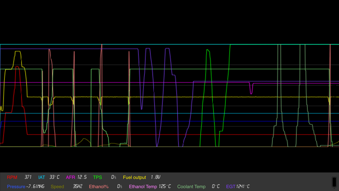Image resolution: width=339 pixels, height=191 pixels.
Task: Click the Ethanol Temp 125°C readout
Action: [165, 186]
